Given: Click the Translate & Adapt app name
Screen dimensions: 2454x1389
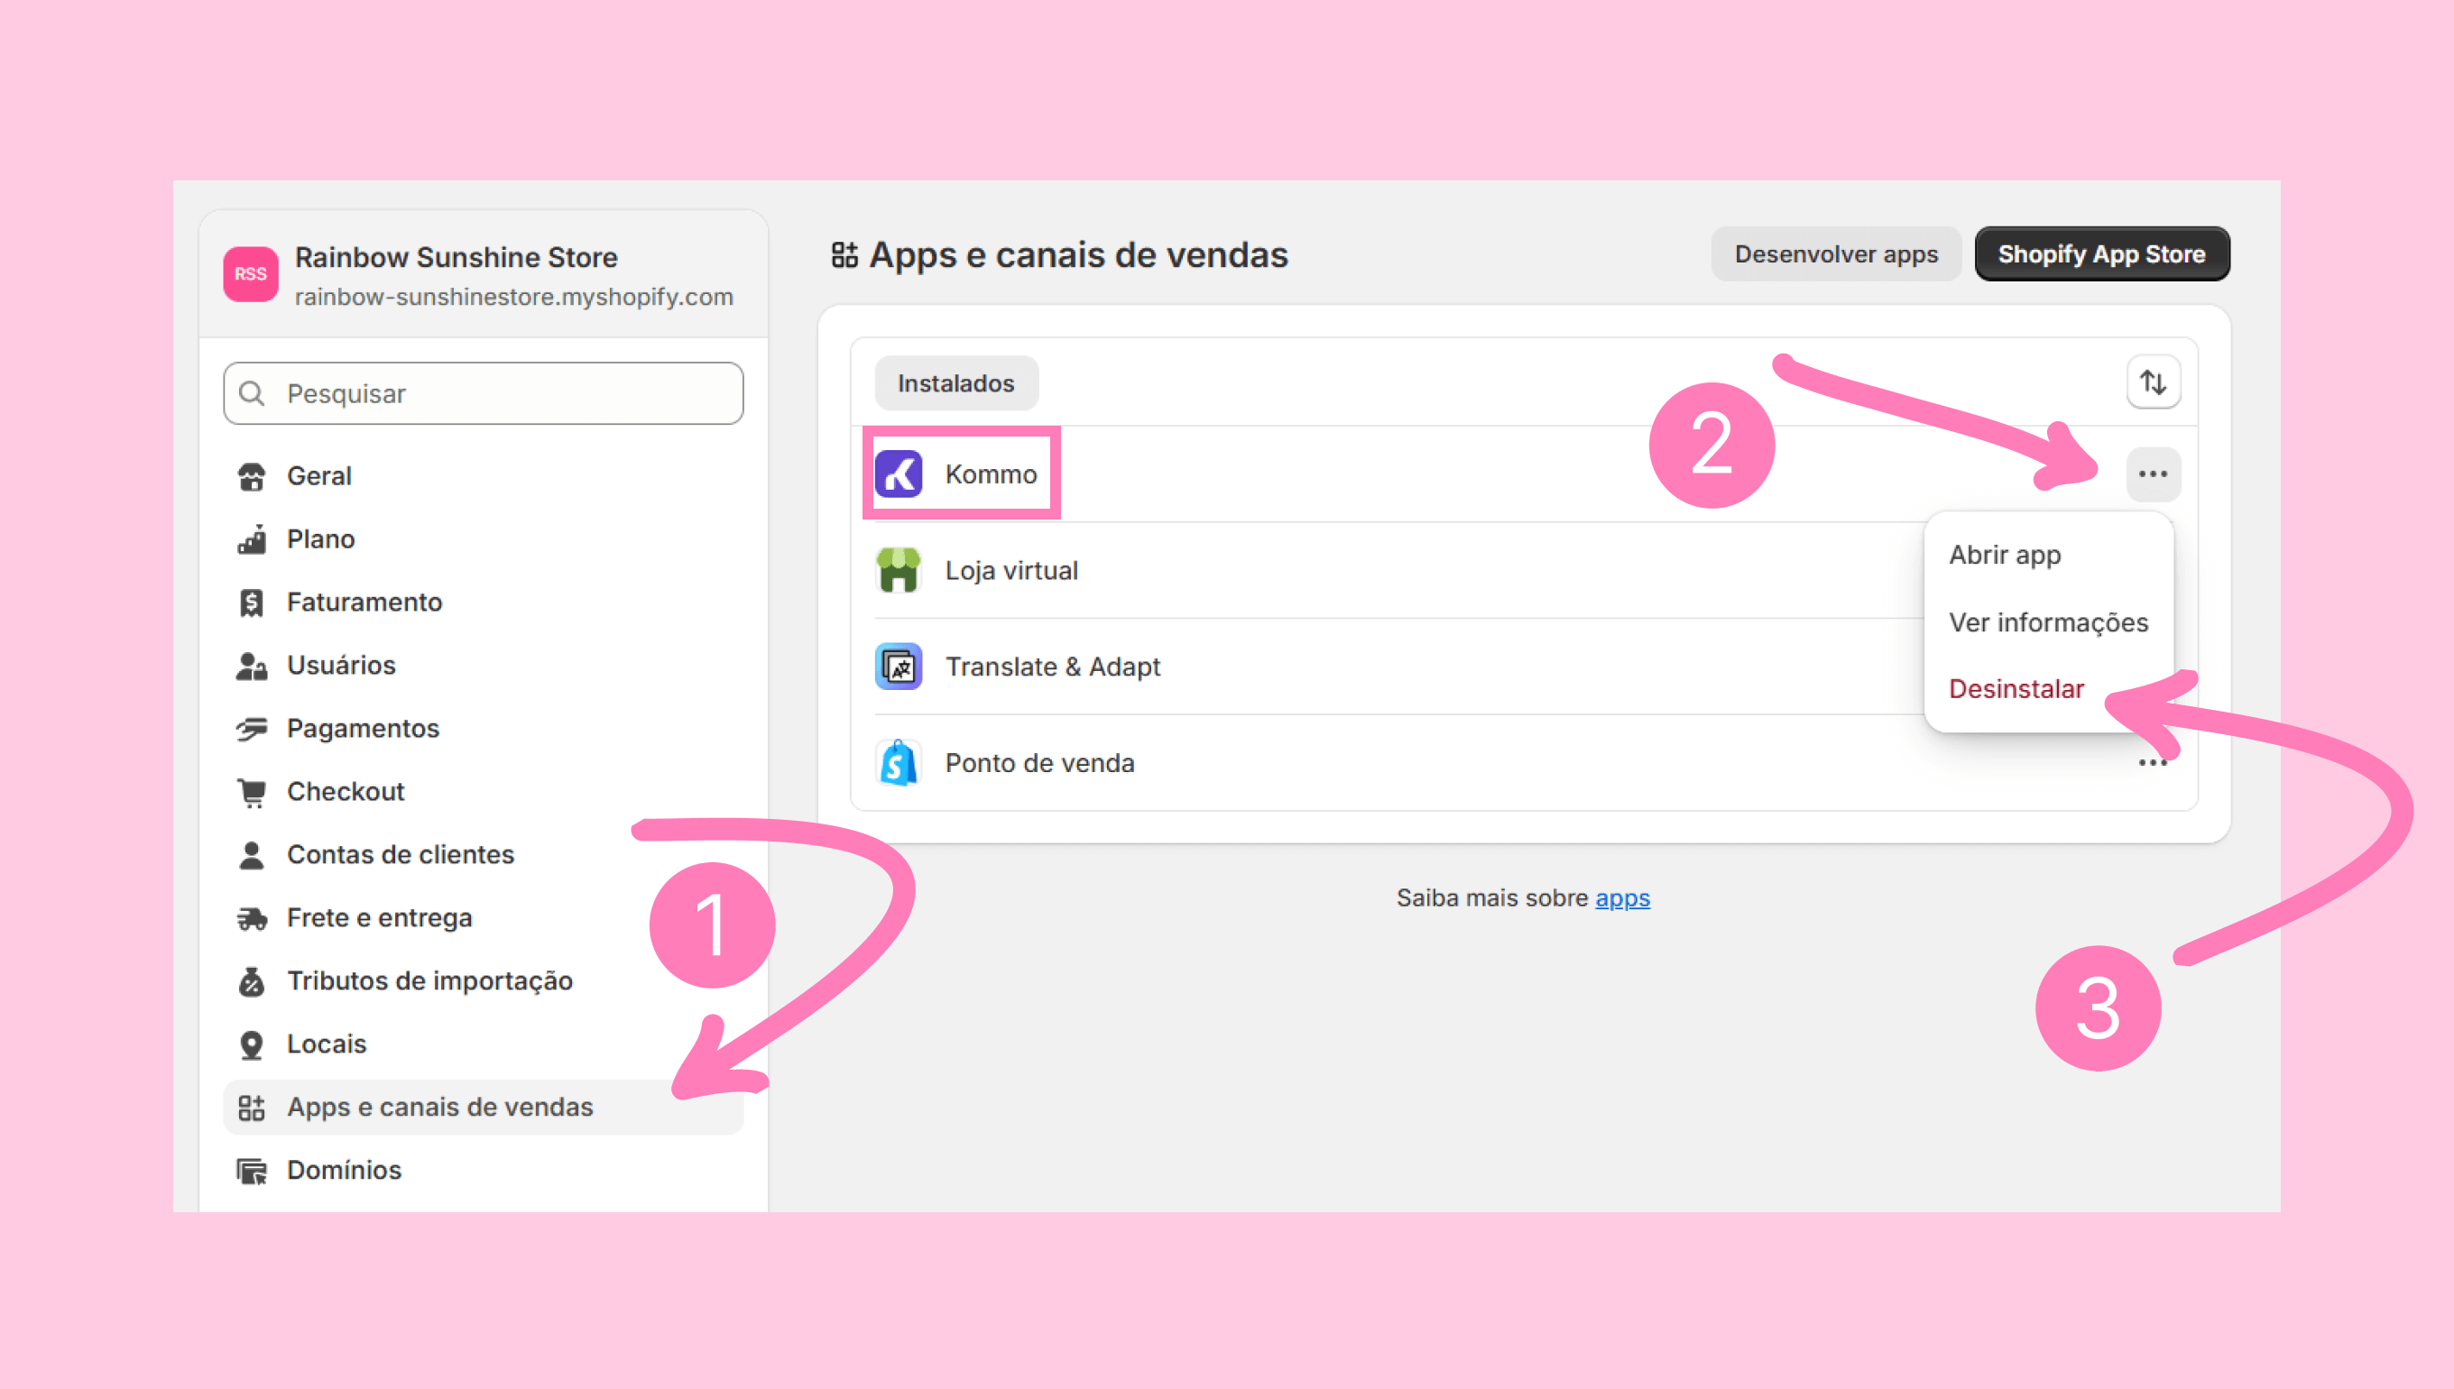Looking at the screenshot, I should coord(1052,667).
